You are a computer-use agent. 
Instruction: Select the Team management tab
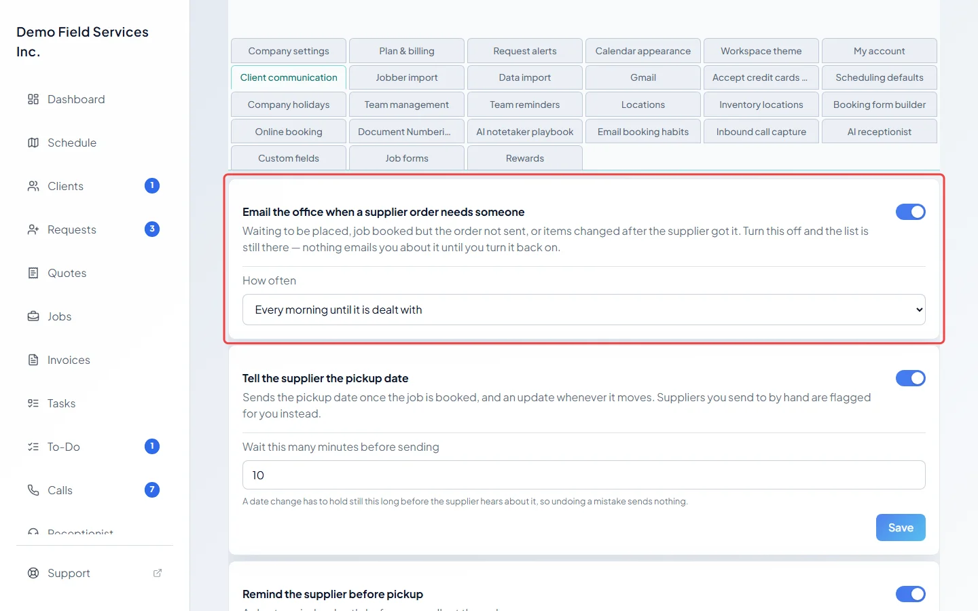point(407,105)
